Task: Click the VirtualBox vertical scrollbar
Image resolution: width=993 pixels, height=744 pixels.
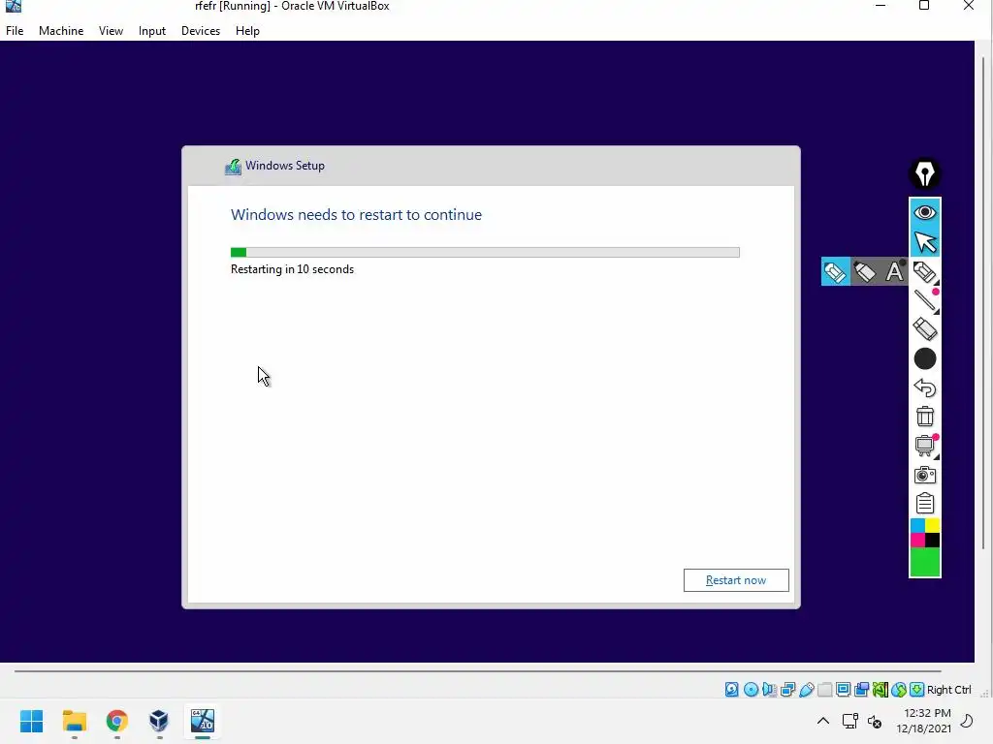Action: coord(983,303)
